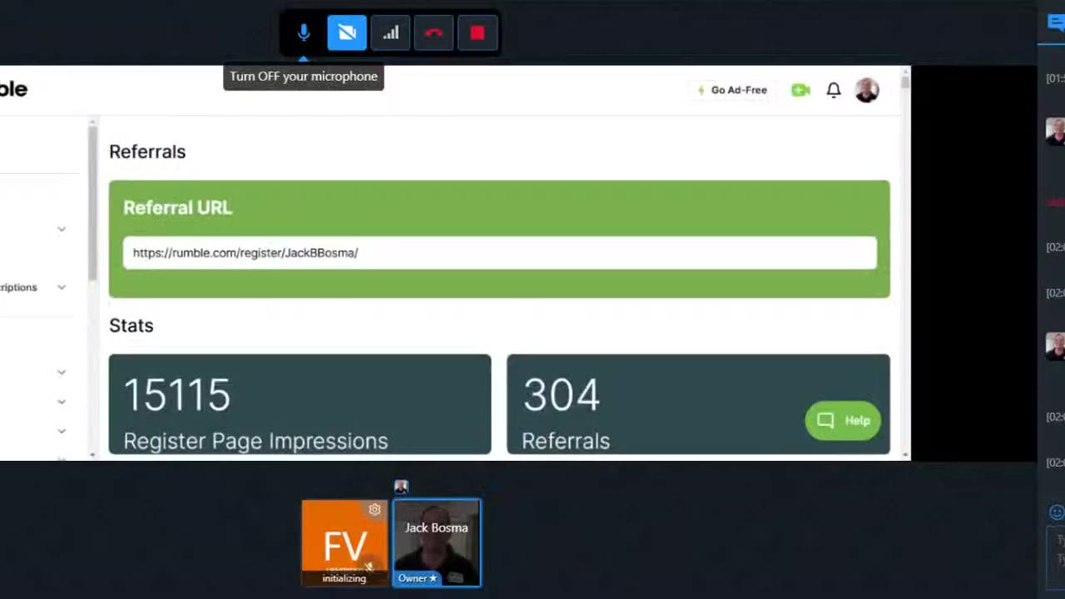Expand the subscriptions sidebar chevron

[x=62, y=287]
